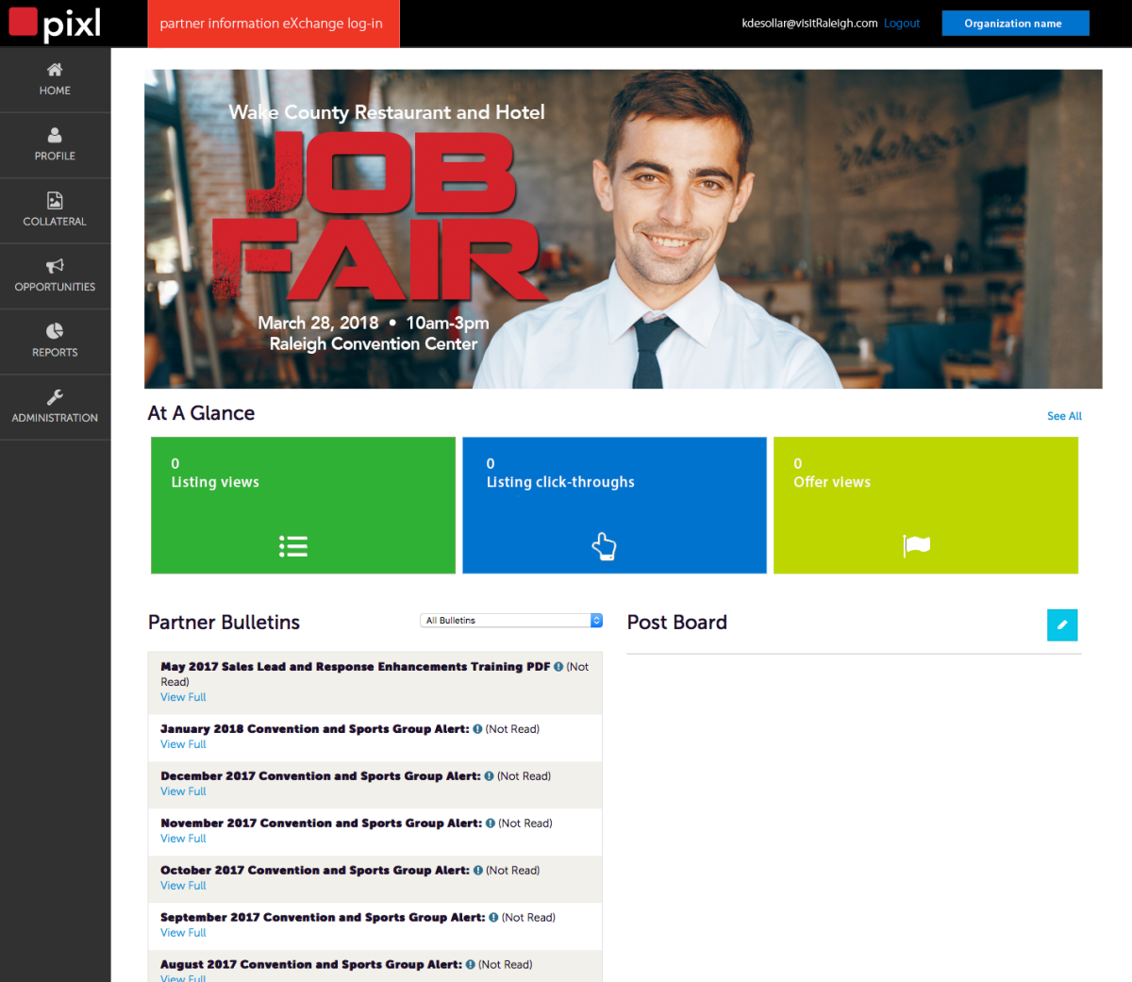Click info icon beside November 2017 Alert

(491, 824)
